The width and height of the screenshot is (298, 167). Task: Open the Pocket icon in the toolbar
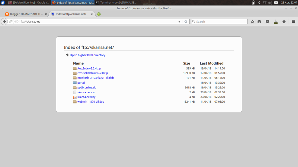pyautogui.click(x=267, y=22)
